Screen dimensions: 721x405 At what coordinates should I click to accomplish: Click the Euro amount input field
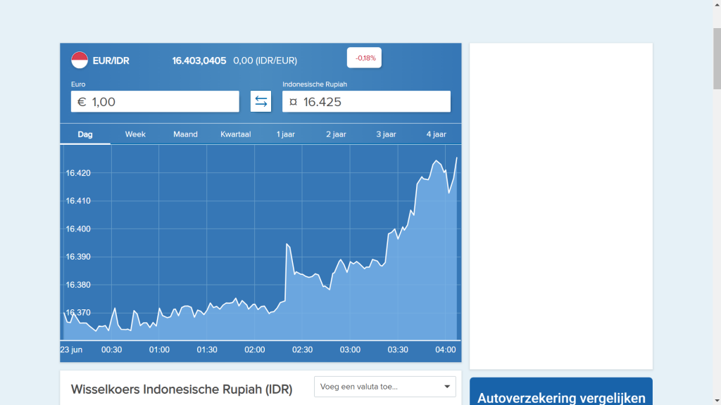[x=155, y=101]
